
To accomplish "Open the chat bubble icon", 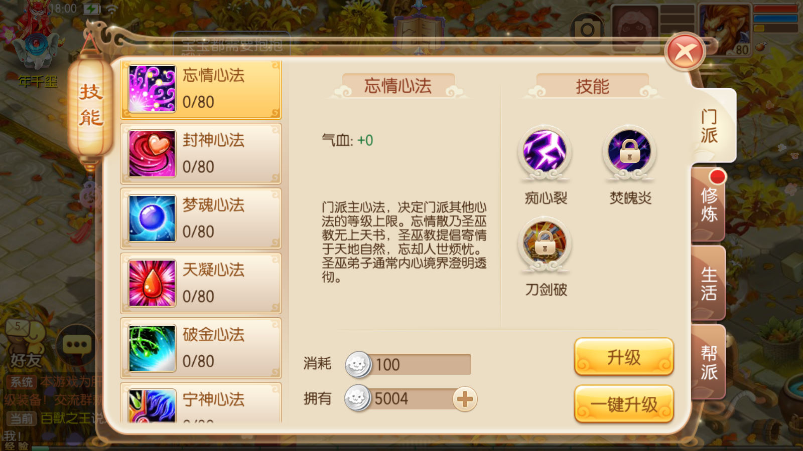I will tap(77, 345).
